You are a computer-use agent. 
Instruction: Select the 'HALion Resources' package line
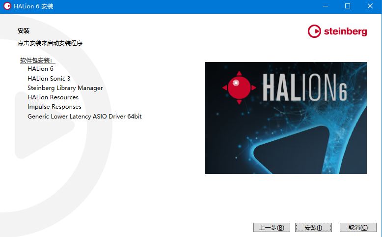[53, 97]
